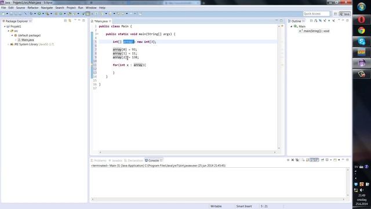
Task: Click the Debug bug icon in toolbar
Action: pos(31,14)
